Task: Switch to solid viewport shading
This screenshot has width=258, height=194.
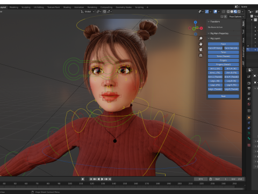Action: [x=232, y=12]
